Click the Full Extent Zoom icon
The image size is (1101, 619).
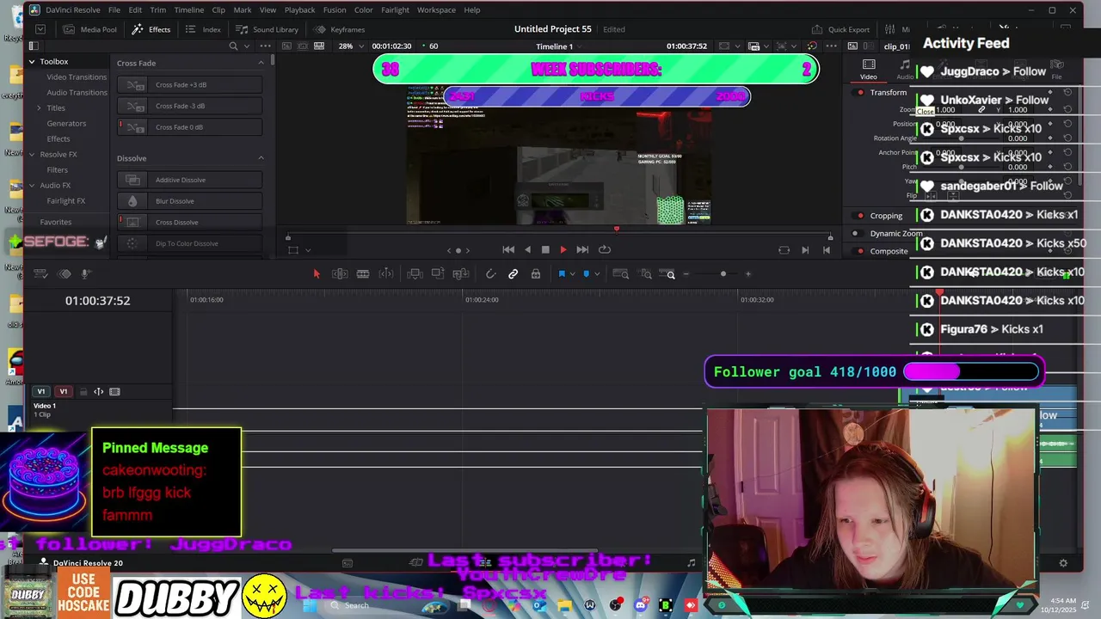point(619,274)
